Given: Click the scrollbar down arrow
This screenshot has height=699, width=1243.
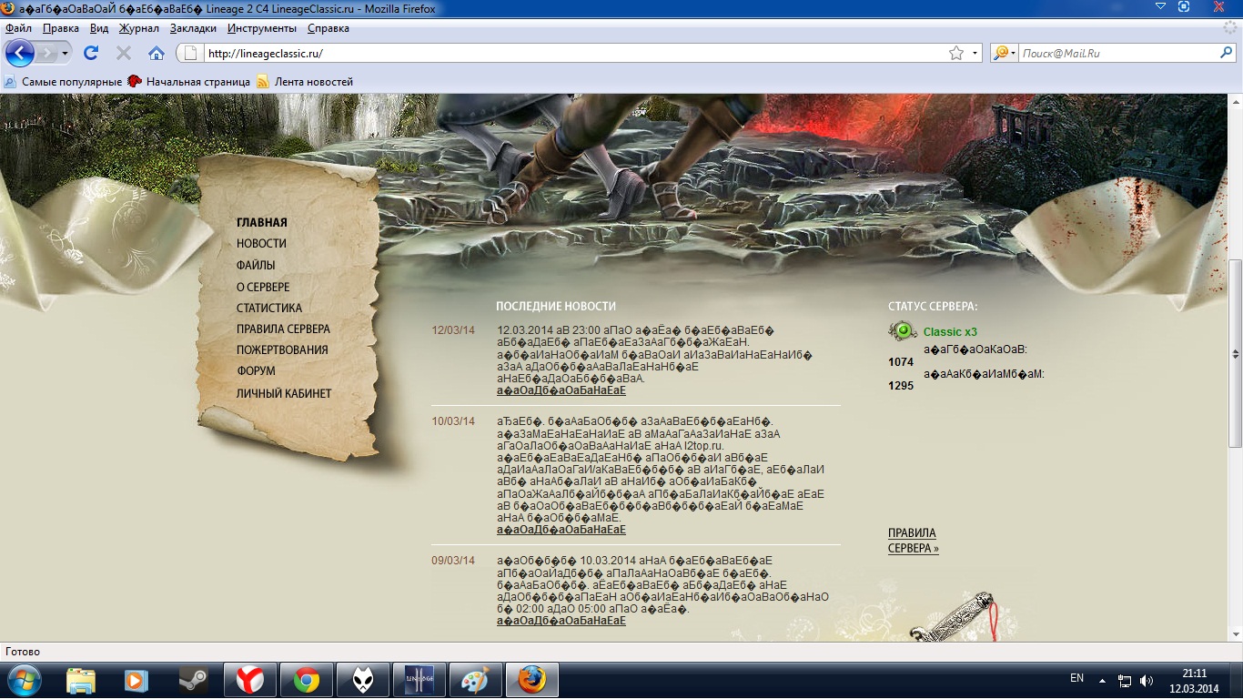Looking at the screenshot, I should coord(1235,634).
